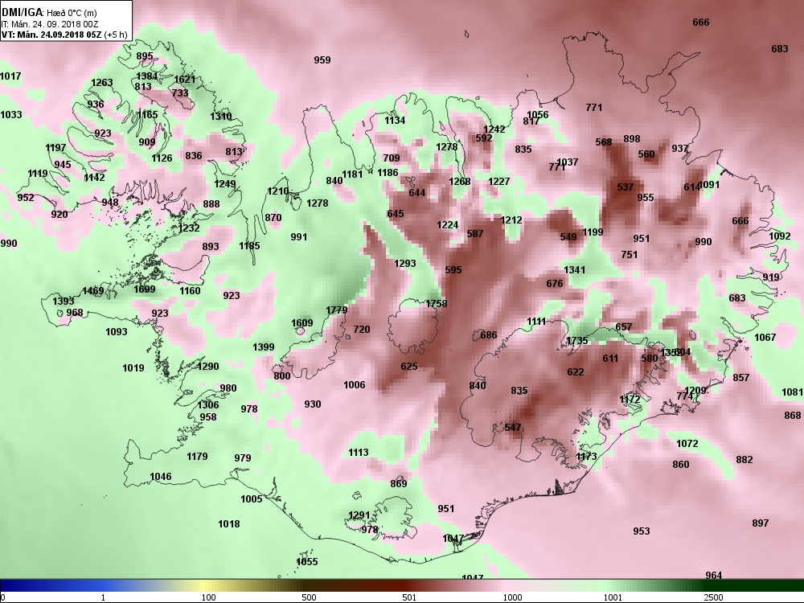Select the map value 895
Image resolution: width=804 pixels, height=603 pixels.
145,56
